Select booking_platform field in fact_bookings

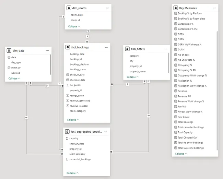pos(79,64)
